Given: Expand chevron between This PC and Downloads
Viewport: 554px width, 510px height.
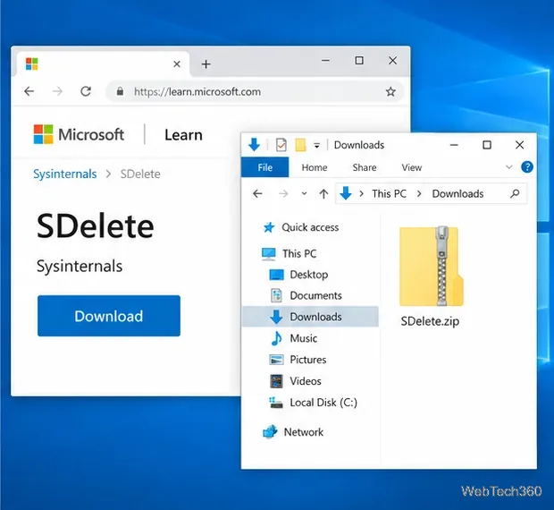Looking at the screenshot, I should pyautogui.click(x=419, y=193).
